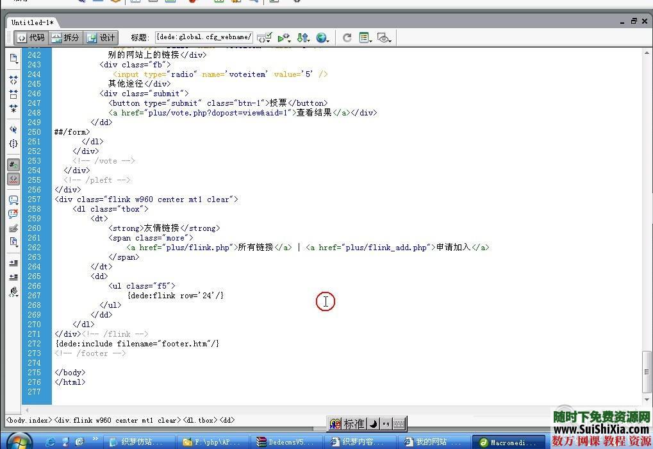
Task: Click the Format Source Code icon
Action: pos(13,292)
